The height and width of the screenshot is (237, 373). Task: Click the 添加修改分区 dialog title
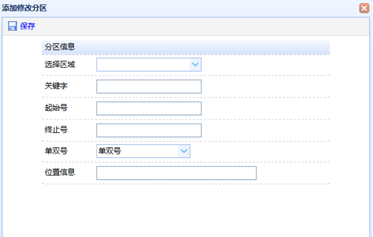pyautogui.click(x=24, y=8)
